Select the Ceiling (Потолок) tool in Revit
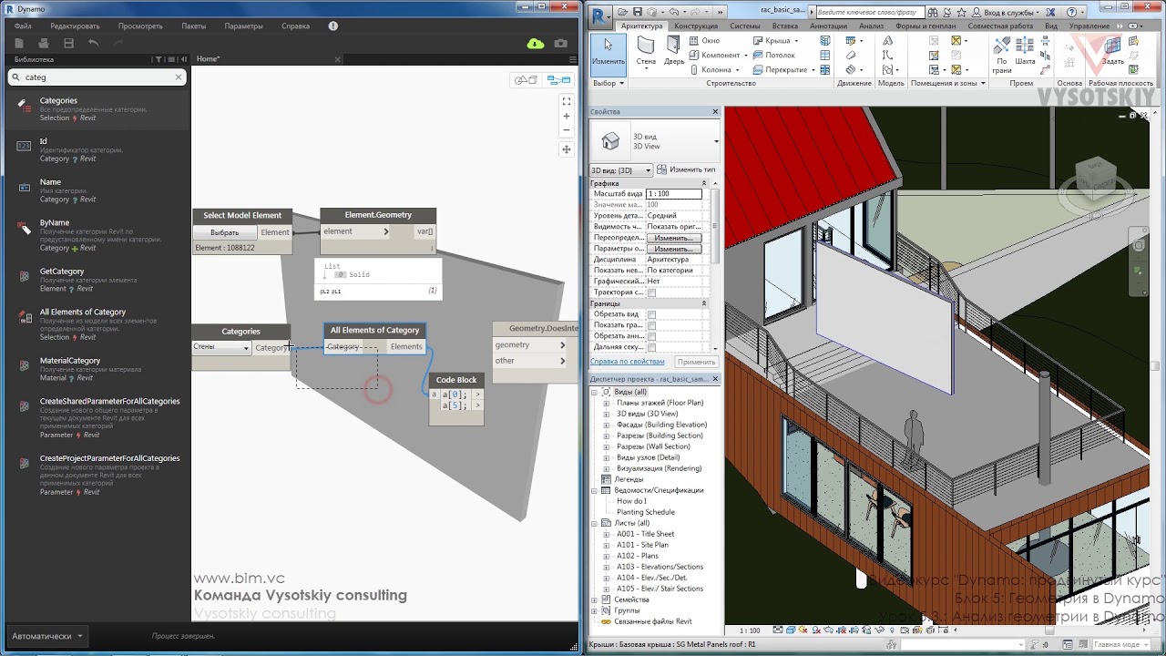This screenshot has height=656, width=1166. coord(773,56)
